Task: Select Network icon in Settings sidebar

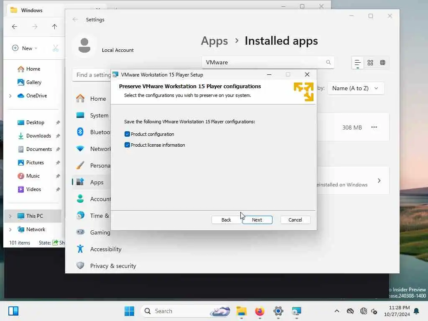Action: point(80,149)
